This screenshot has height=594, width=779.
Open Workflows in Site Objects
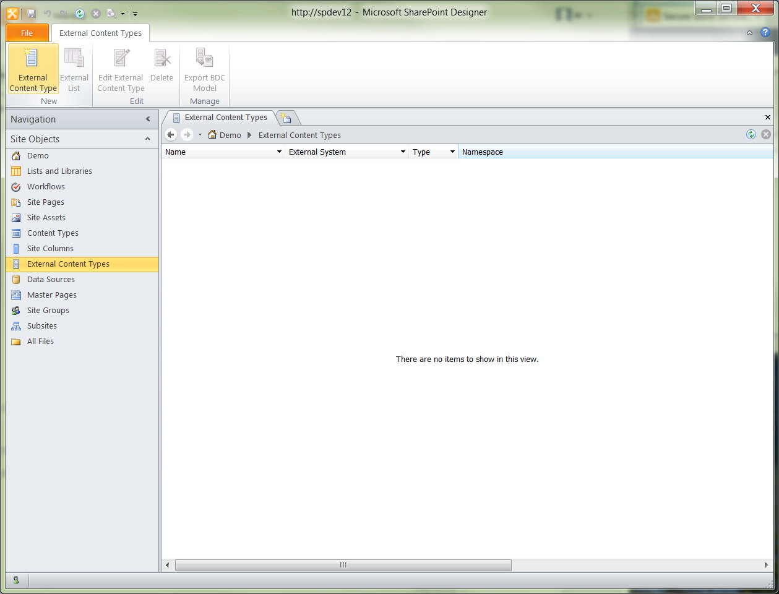(82, 186)
